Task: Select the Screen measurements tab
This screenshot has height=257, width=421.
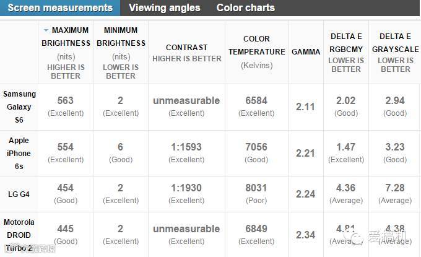Action: pos(60,8)
